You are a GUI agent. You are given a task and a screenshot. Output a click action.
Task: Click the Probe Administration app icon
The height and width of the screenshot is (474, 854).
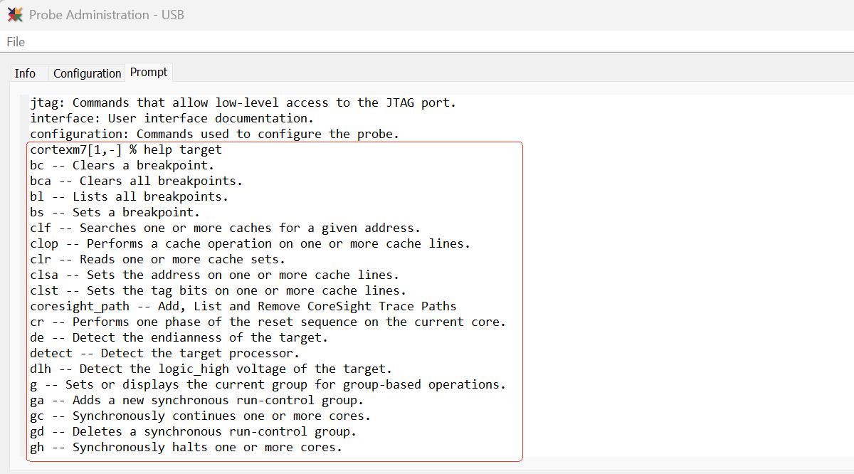pyautogui.click(x=15, y=14)
